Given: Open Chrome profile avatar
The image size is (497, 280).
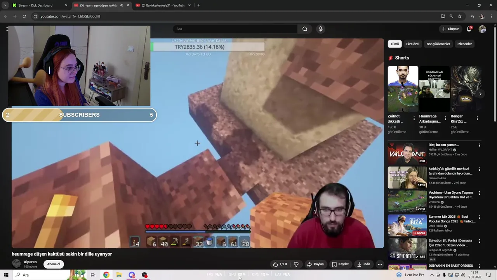Looking at the screenshot, I should [482, 16].
